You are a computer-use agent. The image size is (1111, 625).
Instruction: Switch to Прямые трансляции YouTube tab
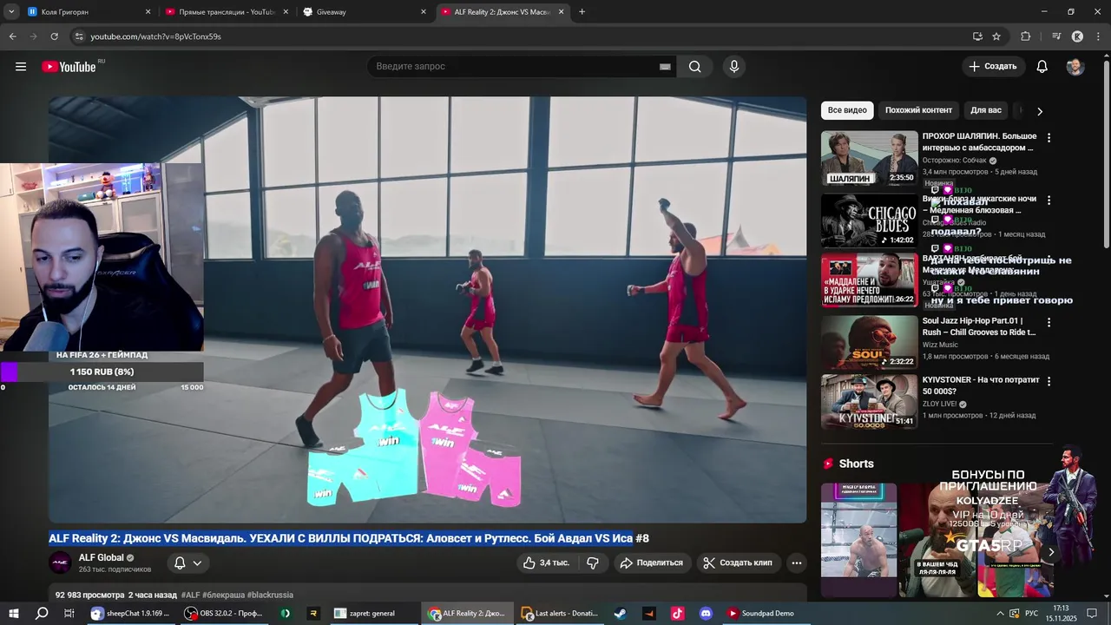pos(227,12)
